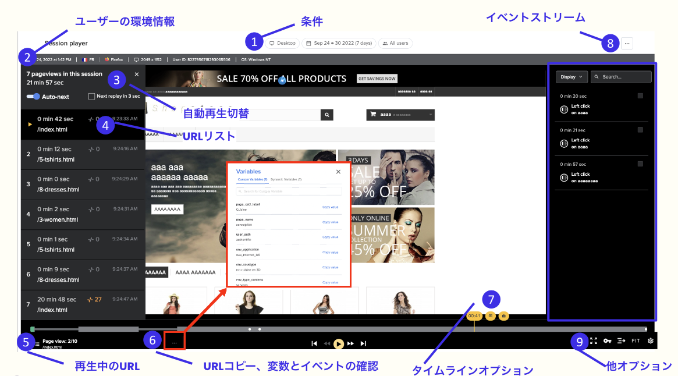Viewport: 678px width, 376px height.
Task: Toggle the Auto-next switch
Action: (x=33, y=97)
